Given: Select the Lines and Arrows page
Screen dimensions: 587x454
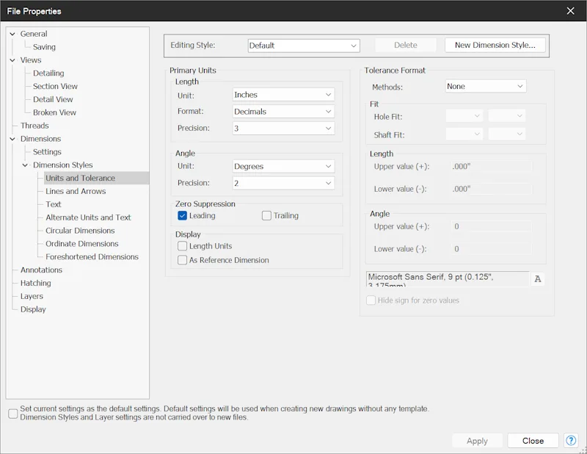Looking at the screenshot, I should click(76, 191).
